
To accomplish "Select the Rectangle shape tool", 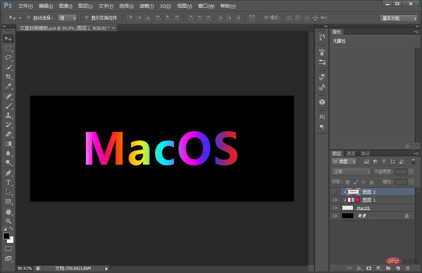I will click(8, 201).
